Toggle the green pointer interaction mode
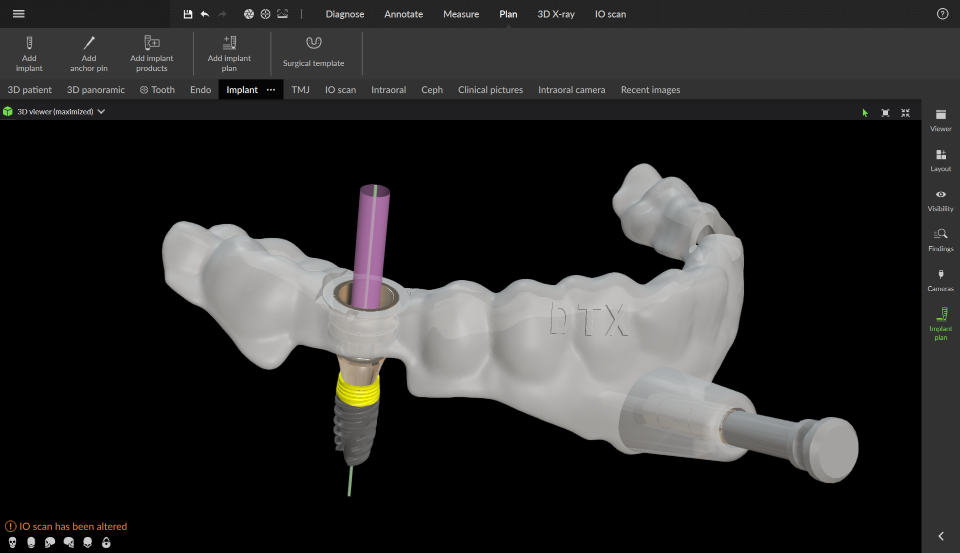 click(865, 113)
